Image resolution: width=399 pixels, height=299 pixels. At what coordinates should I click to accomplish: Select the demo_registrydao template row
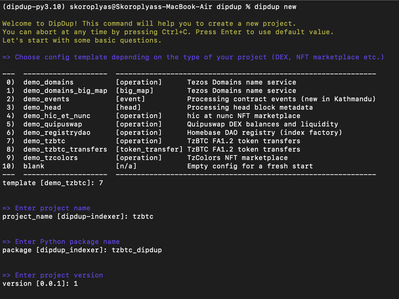[57, 133]
